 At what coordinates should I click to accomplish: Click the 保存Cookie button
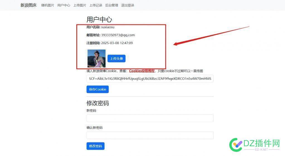(98, 89)
